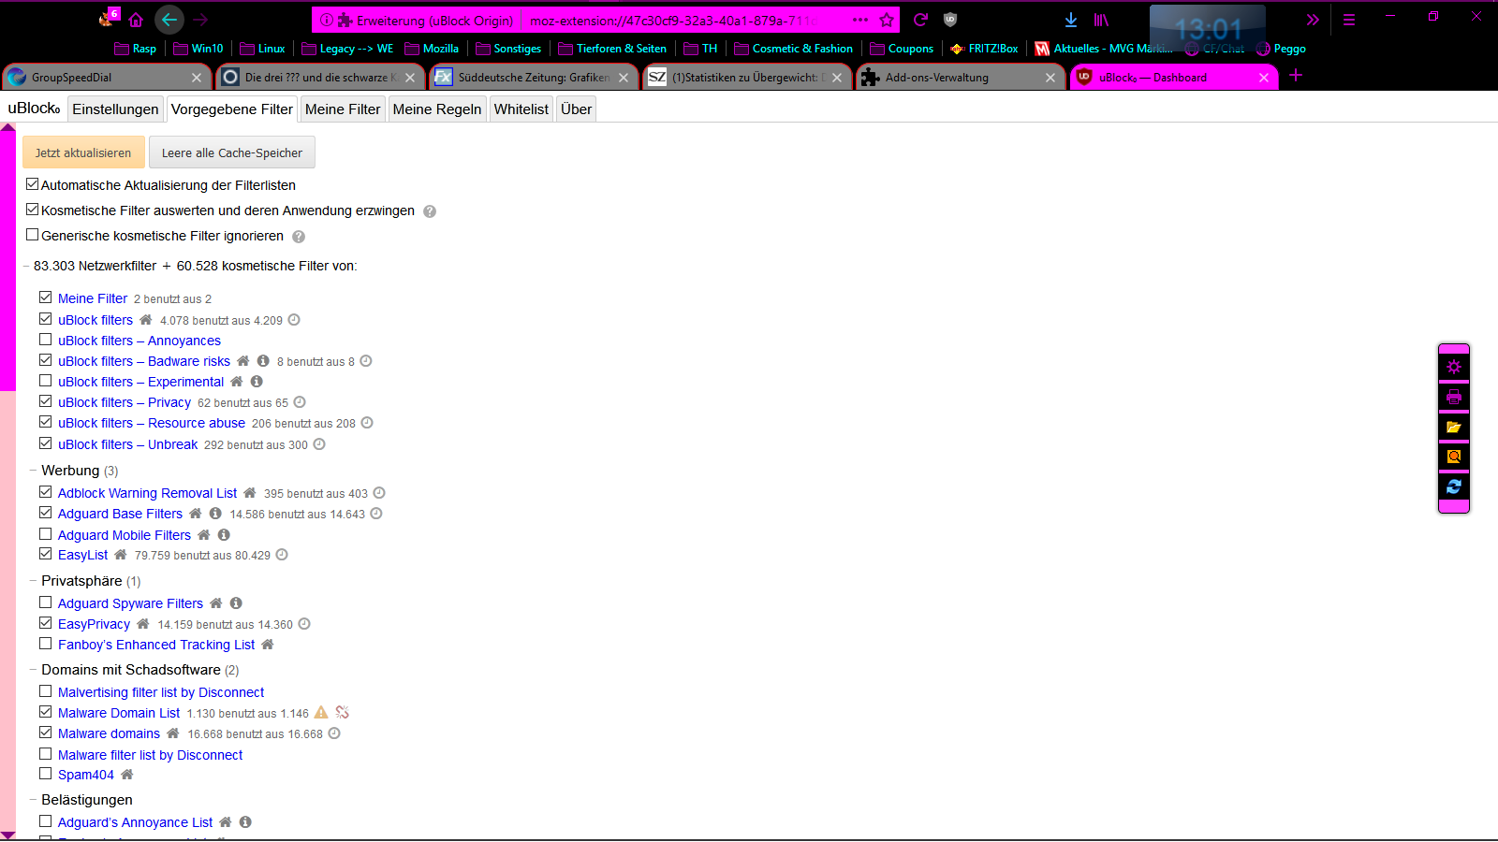Open the Firefox library icon
This screenshot has height=842, width=1498.
click(x=1101, y=20)
